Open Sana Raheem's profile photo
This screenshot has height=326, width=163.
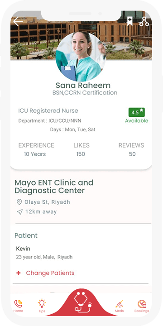pos(81,56)
